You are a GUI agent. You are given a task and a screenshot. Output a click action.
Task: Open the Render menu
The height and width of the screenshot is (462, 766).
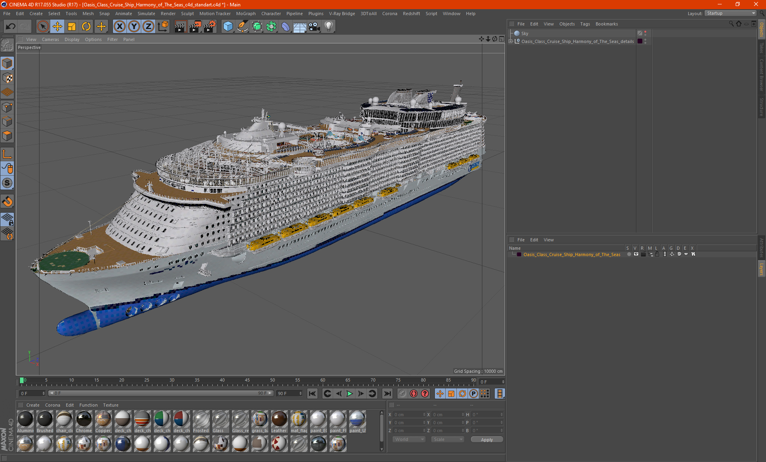click(x=168, y=14)
